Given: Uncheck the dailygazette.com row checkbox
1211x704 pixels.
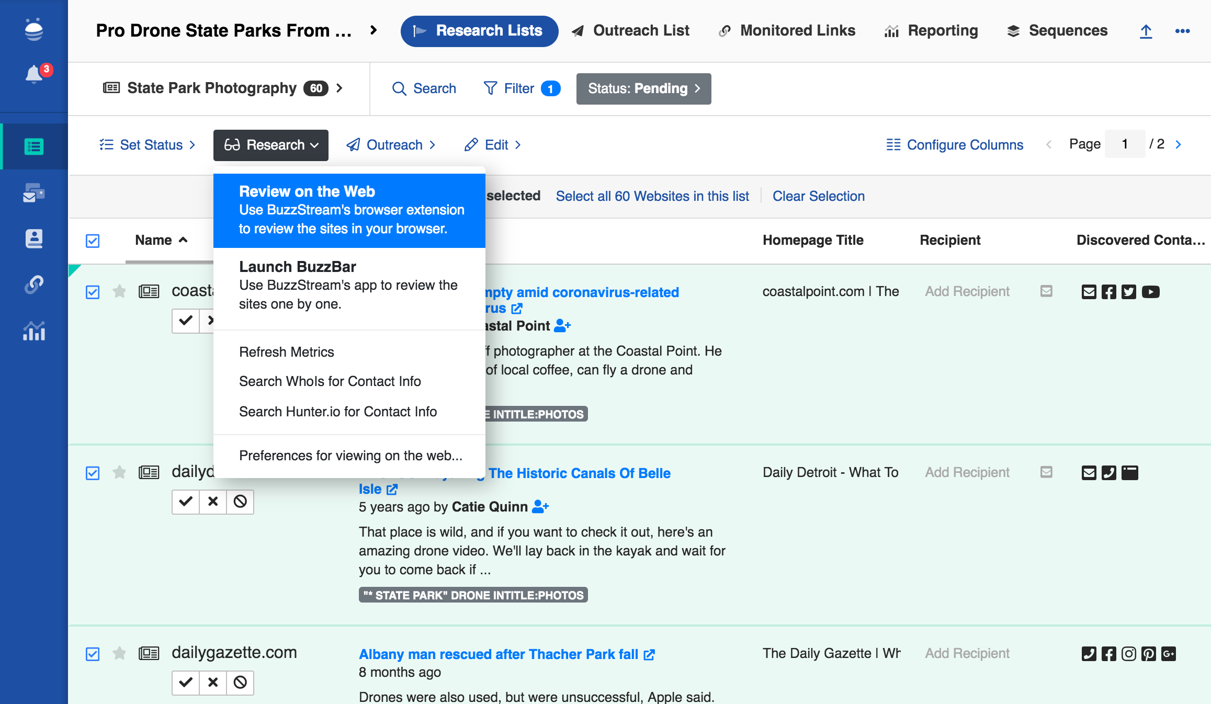Looking at the screenshot, I should (x=93, y=654).
